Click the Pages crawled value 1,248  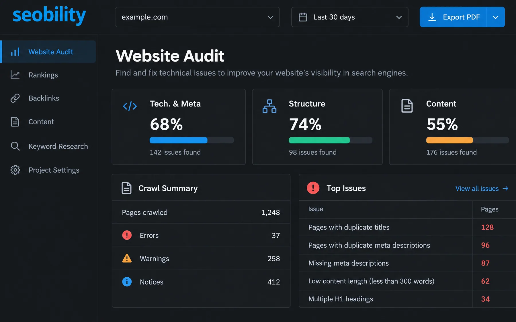coord(270,212)
